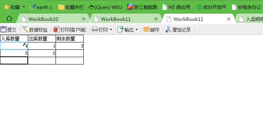Open the 收藏夹栏 bookmarks folder
The height and width of the screenshot is (139, 263).
(x=71, y=7)
